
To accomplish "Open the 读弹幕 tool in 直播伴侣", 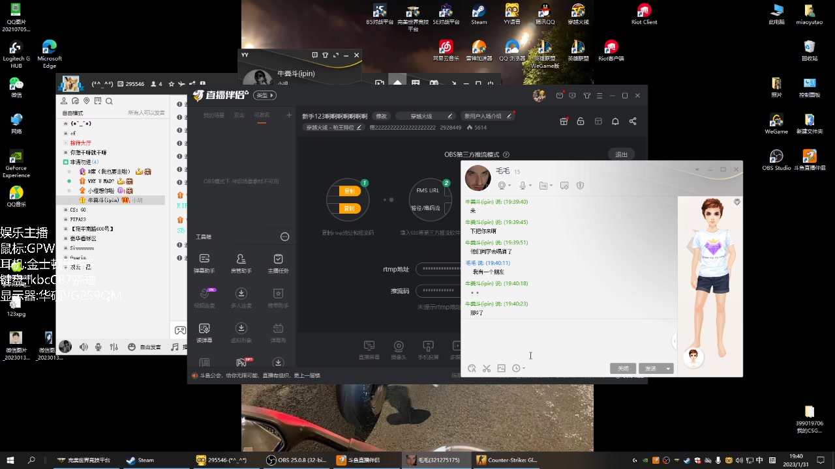I will click(x=204, y=333).
